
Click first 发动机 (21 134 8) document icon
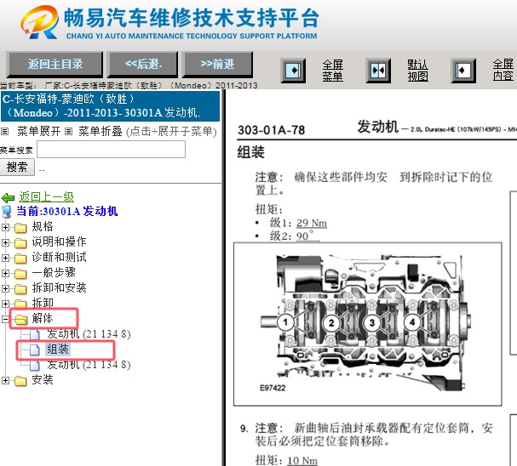pyautogui.click(x=35, y=334)
